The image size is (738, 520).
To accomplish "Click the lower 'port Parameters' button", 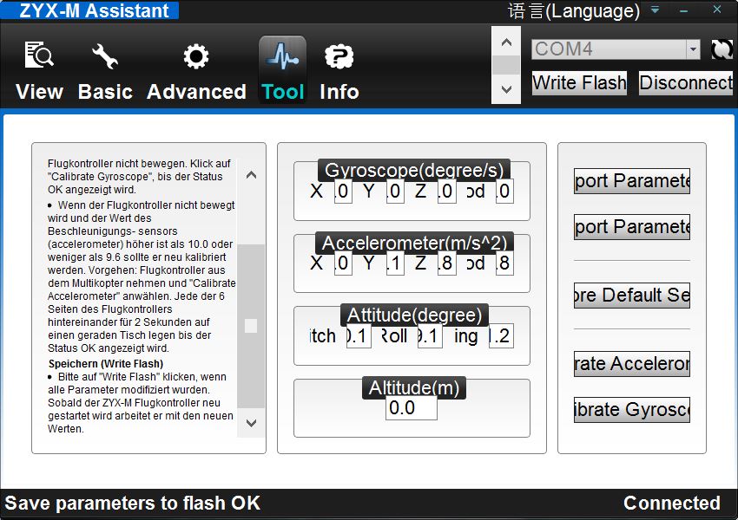I will 632,227.
